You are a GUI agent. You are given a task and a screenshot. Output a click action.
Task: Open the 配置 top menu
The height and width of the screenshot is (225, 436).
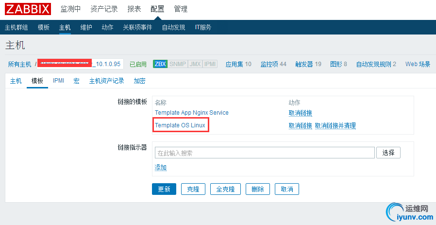click(x=157, y=9)
